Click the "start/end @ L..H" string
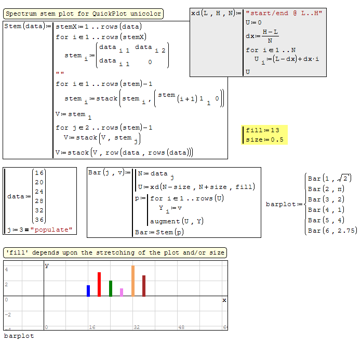The height and width of the screenshot is (342, 361). (x=284, y=12)
